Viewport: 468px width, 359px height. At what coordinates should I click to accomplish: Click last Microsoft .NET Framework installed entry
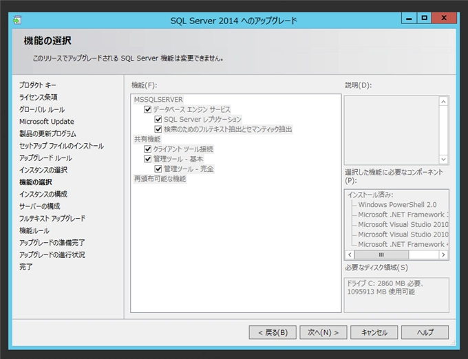[403, 244]
